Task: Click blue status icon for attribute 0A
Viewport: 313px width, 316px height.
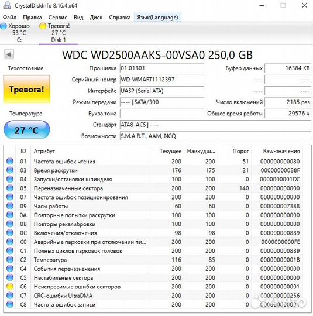Action: (10, 215)
